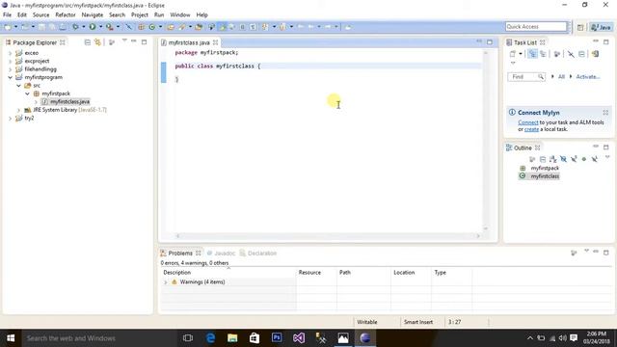
Task: Click the editor horizontal scrollbar
Action: pos(328,236)
